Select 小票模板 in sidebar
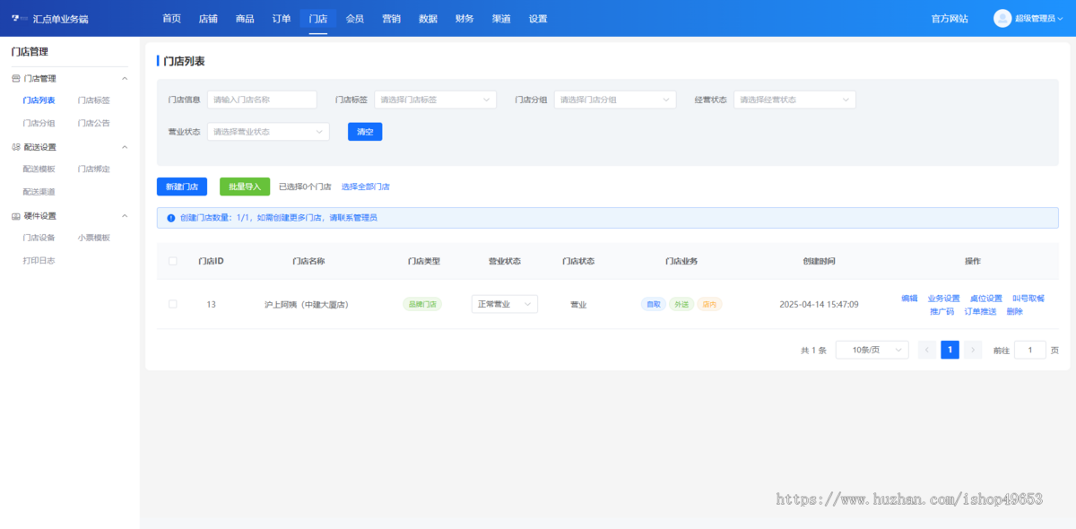The width and height of the screenshot is (1076, 529). 93,238
